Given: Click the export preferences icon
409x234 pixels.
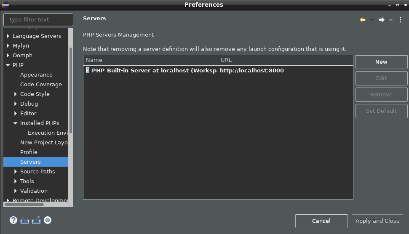Looking at the screenshot, I should coord(36,221).
